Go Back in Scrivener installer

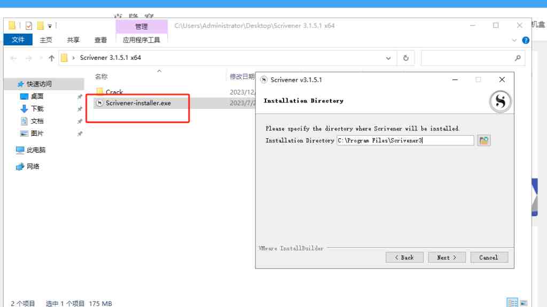click(404, 257)
